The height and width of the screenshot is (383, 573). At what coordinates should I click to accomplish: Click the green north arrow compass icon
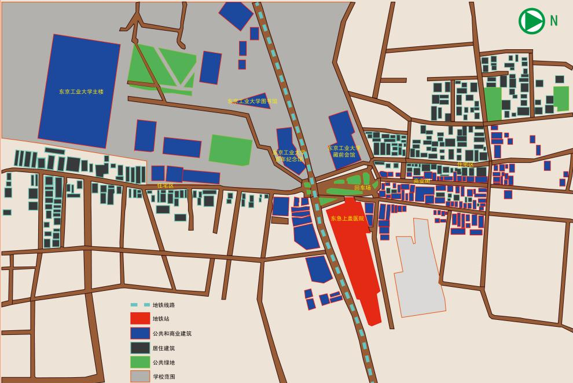pyautogui.click(x=532, y=21)
